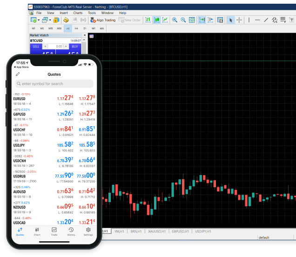
Task: Open the Charts menu
Action: 77,13
